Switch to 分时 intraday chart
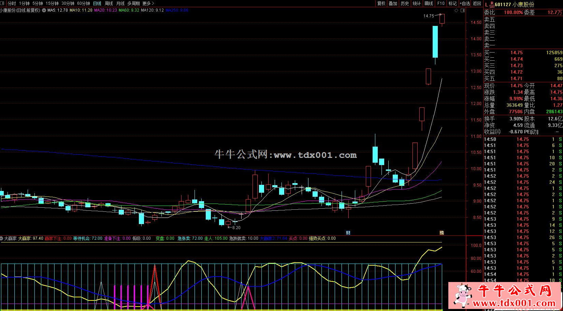Image resolution: width=563 pixels, height=311 pixels. [x=12, y=3]
